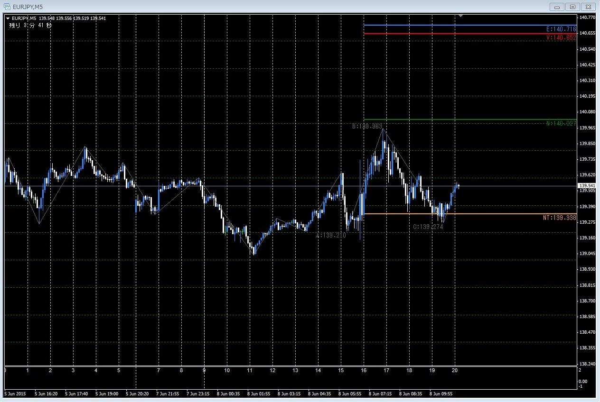This screenshot has height=402, width=600.
Task: Click the 0.00 indicator scale value
Action: pos(584,381)
